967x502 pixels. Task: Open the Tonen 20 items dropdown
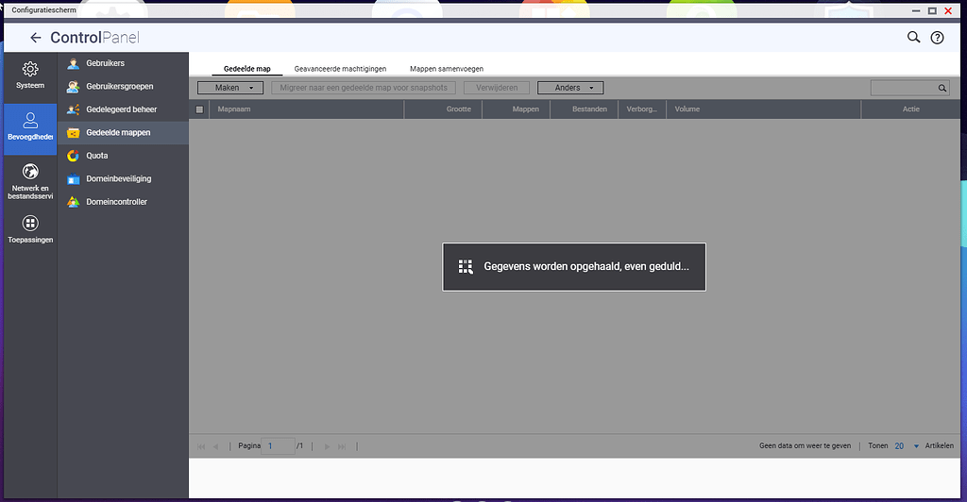coord(907,446)
